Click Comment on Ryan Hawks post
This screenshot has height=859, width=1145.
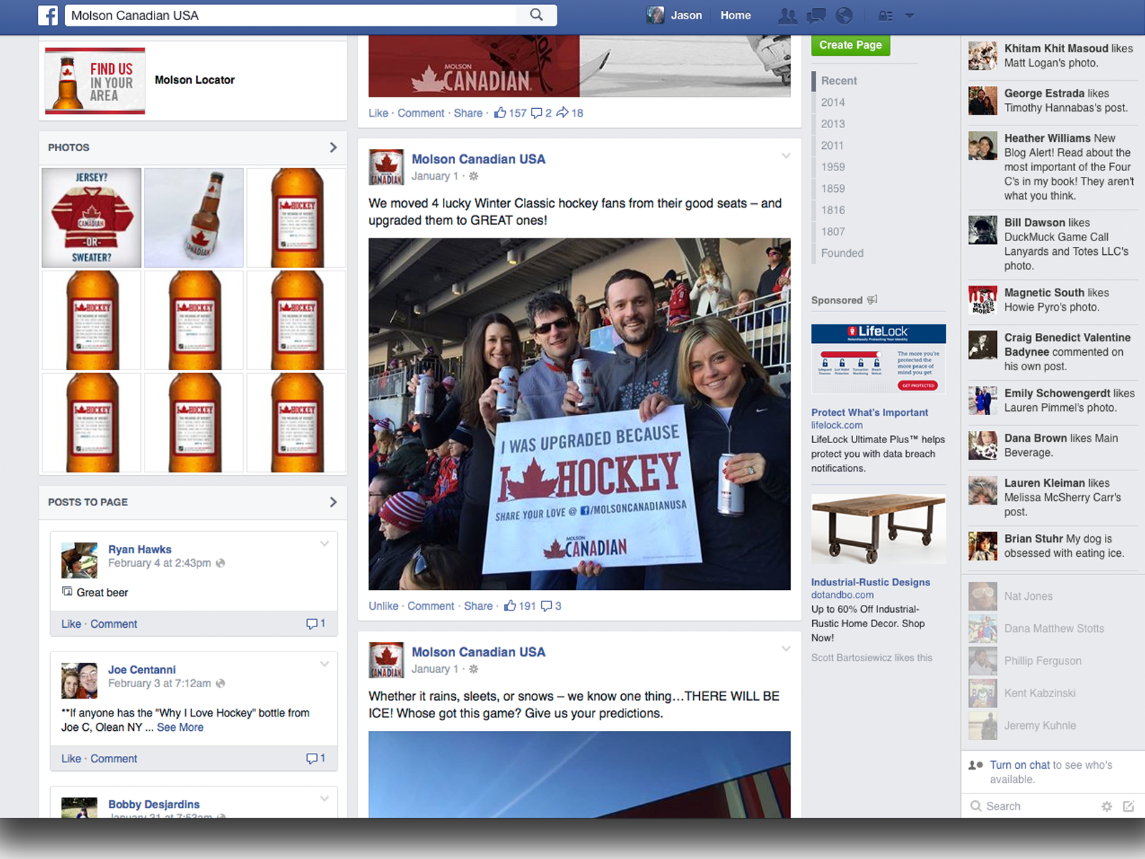[x=114, y=623]
